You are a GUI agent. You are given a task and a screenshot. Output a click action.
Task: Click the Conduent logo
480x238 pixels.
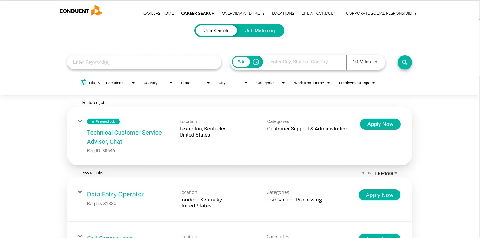[81, 11]
